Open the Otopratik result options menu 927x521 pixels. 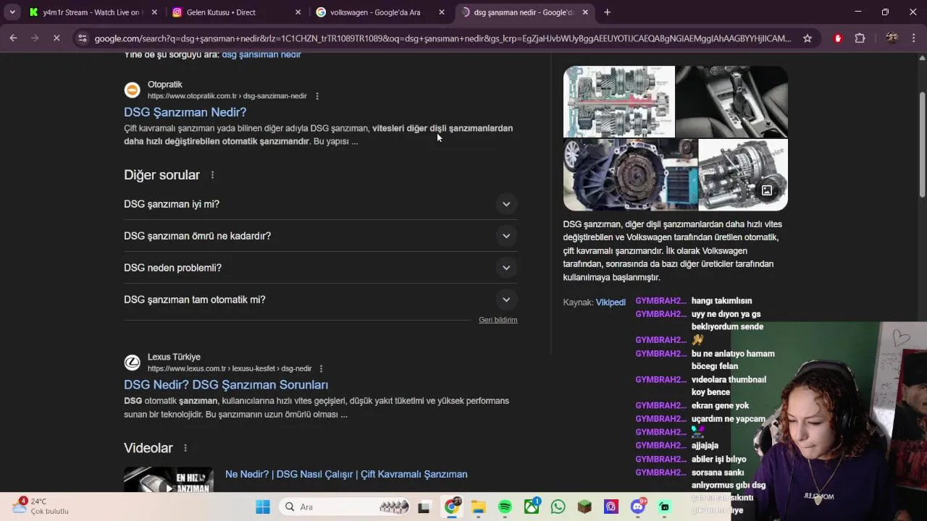pos(317,96)
